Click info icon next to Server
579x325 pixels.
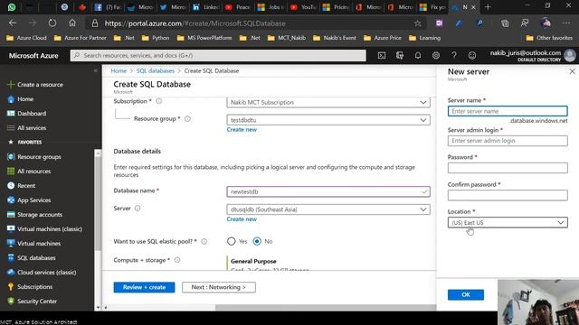[138, 209]
